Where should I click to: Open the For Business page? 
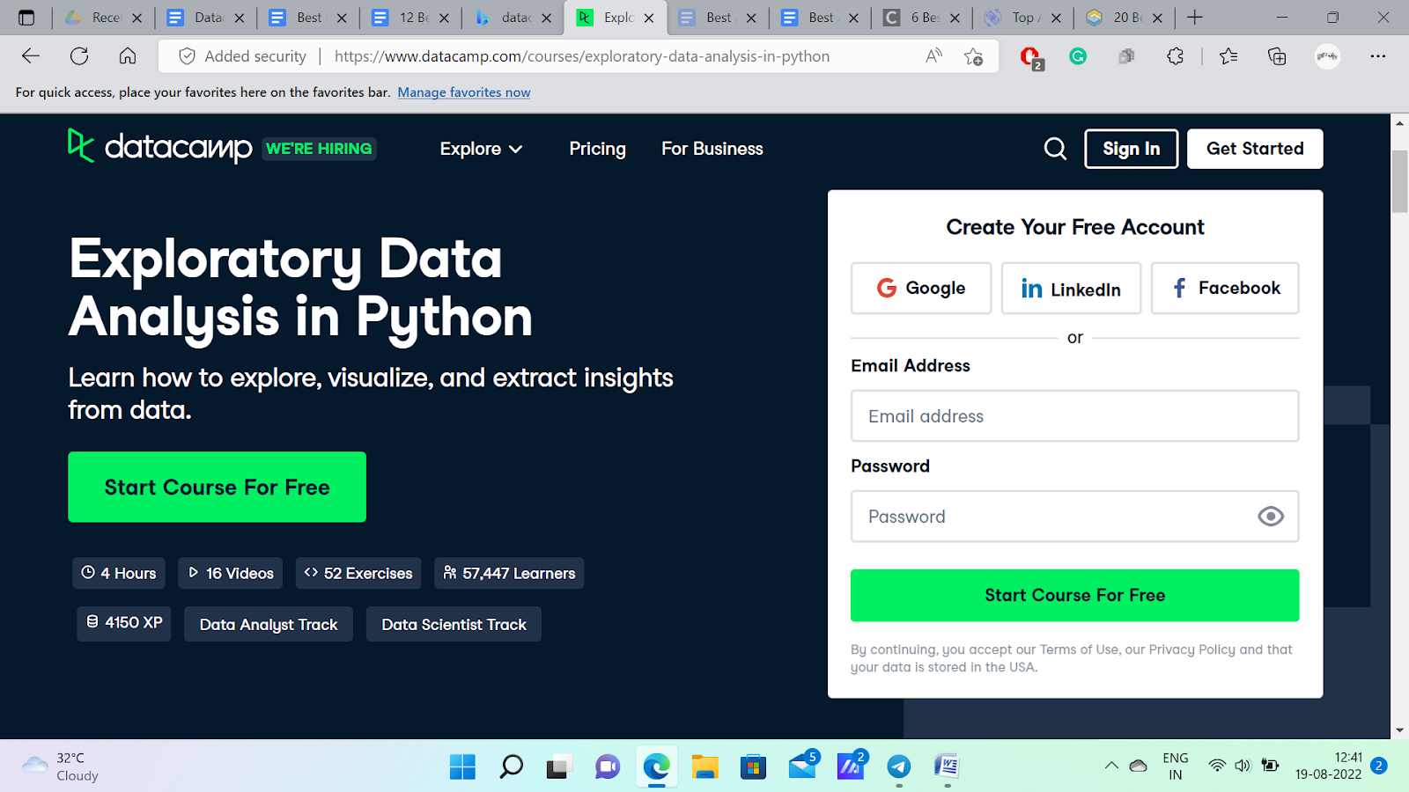pyautogui.click(x=712, y=149)
